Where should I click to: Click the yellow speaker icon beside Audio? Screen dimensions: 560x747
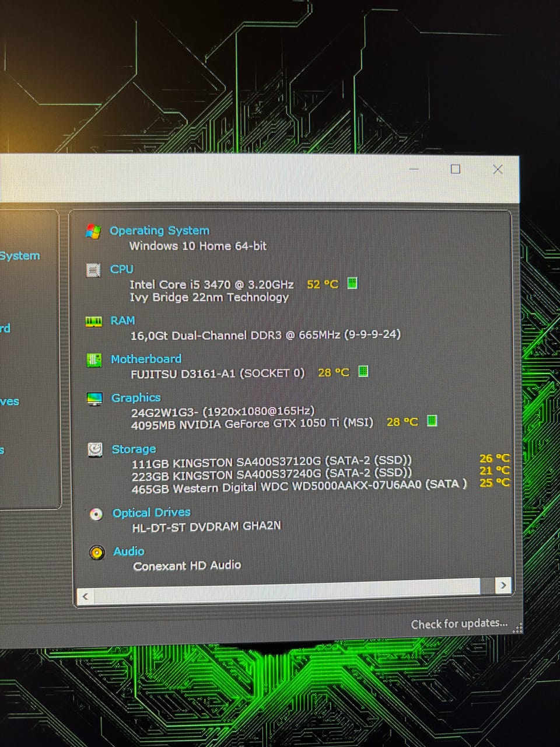(x=97, y=552)
